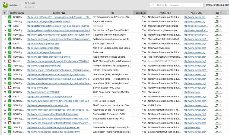
Task: Sort by Backlink Source column header
Action: coord(17,13)
